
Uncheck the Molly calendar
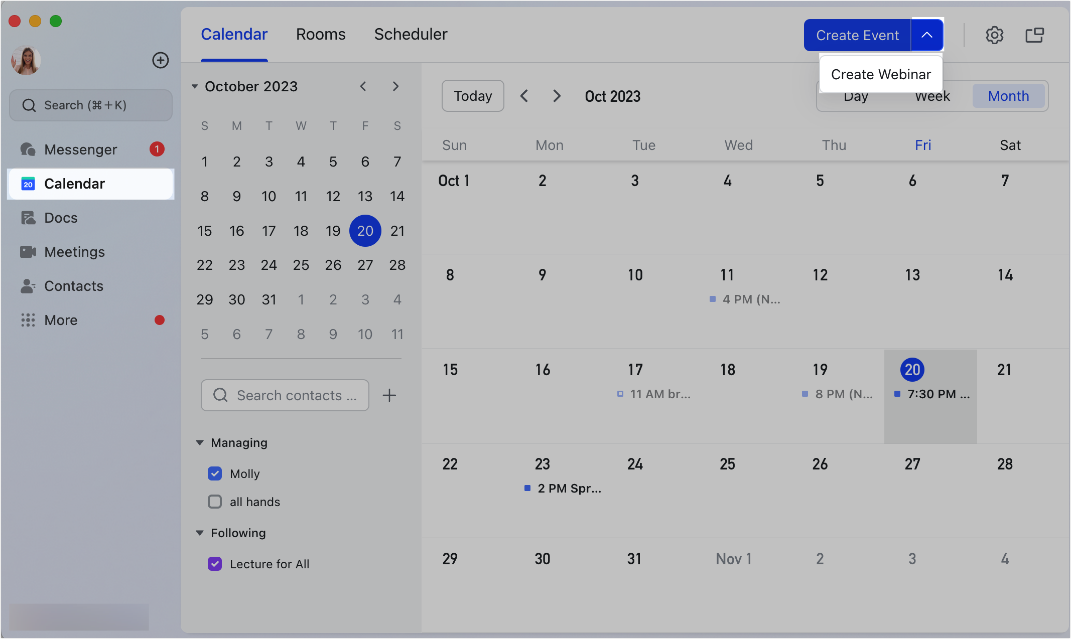[215, 473]
